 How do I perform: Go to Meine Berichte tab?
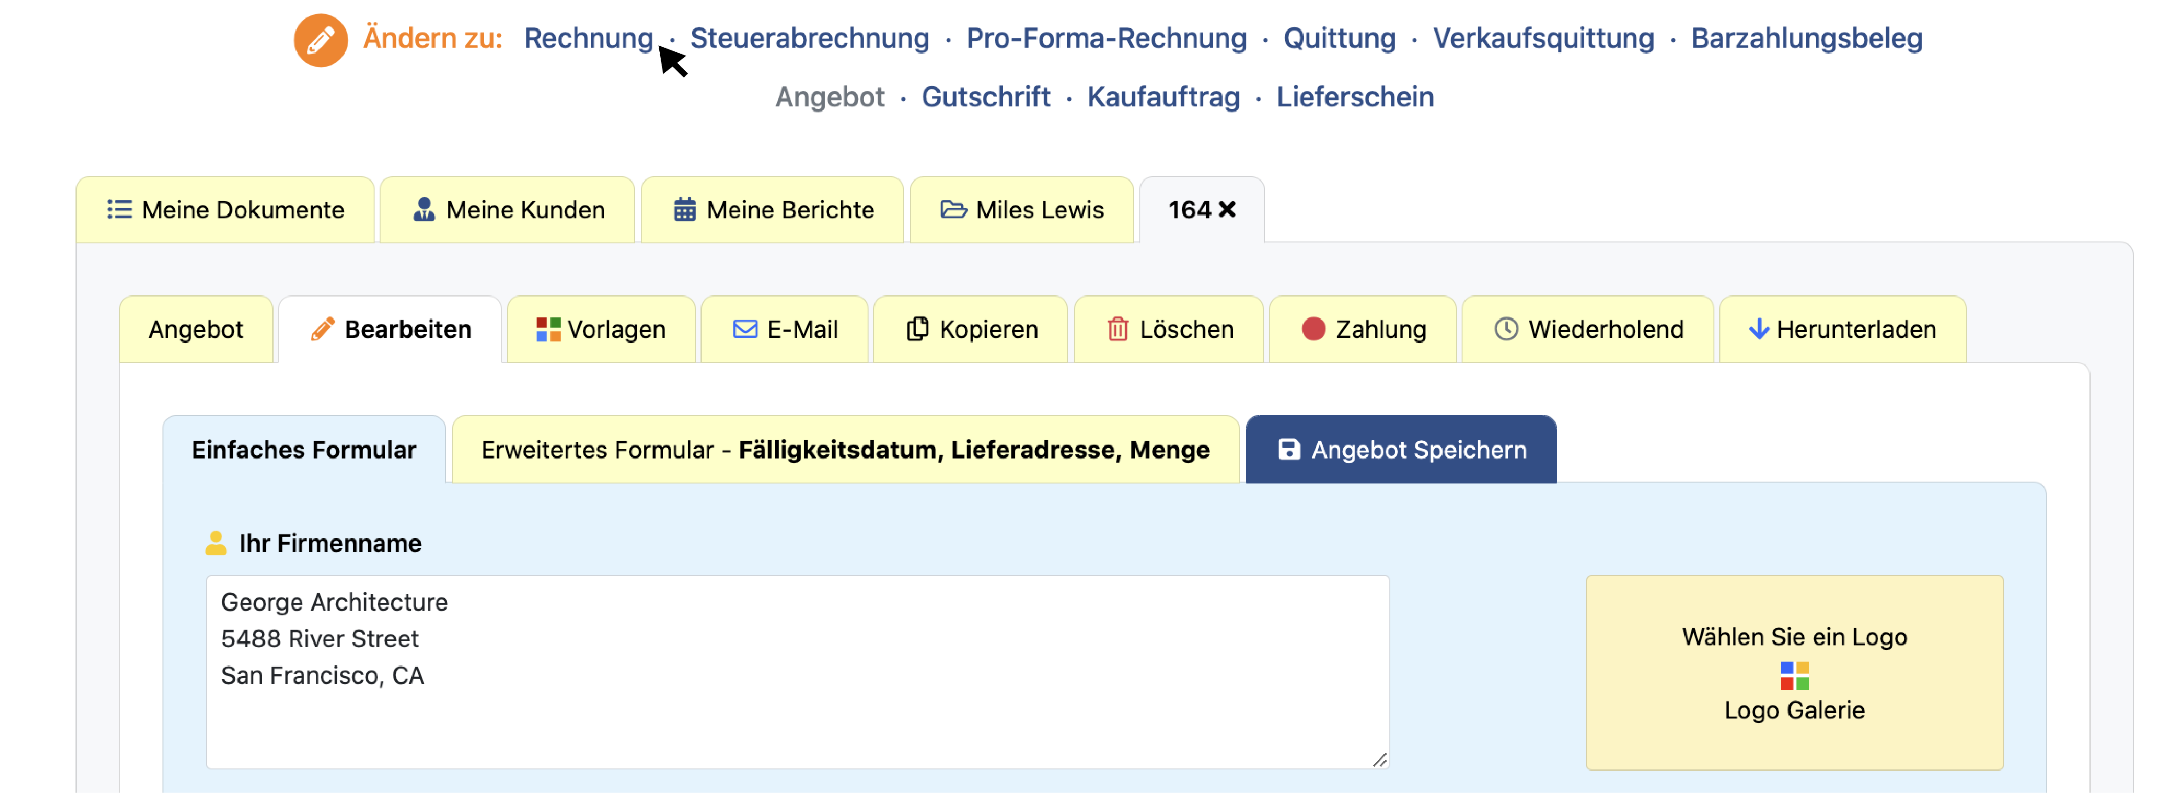(772, 210)
